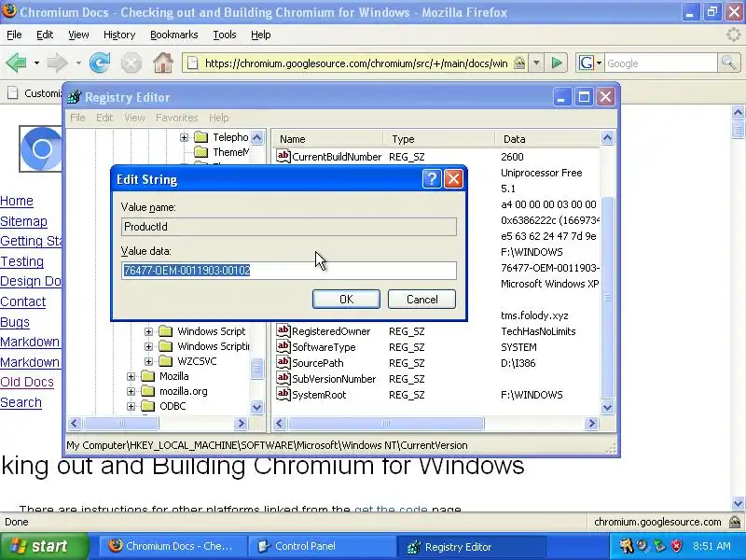Open the Old Docs link
Image resolution: width=746 pixels, height=560 pixels.
pyautogui.click(x=27, y=382)
